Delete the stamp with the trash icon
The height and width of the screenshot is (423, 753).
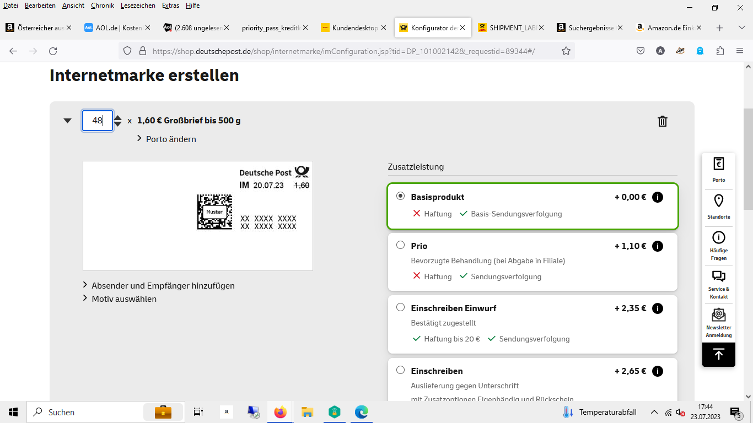coord(663,121)
